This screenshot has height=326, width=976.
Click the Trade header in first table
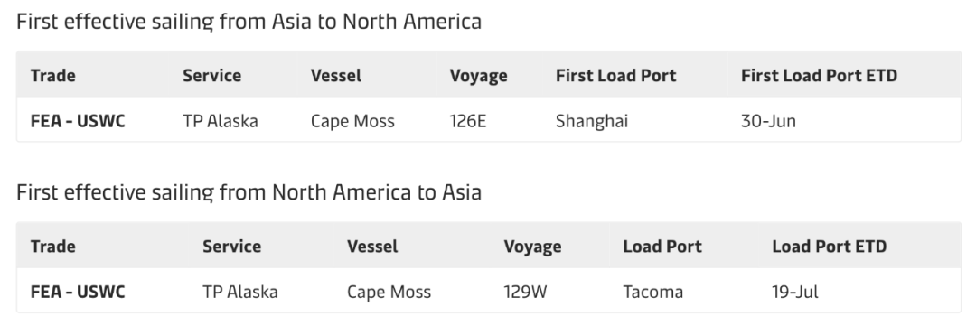(53, 75)
